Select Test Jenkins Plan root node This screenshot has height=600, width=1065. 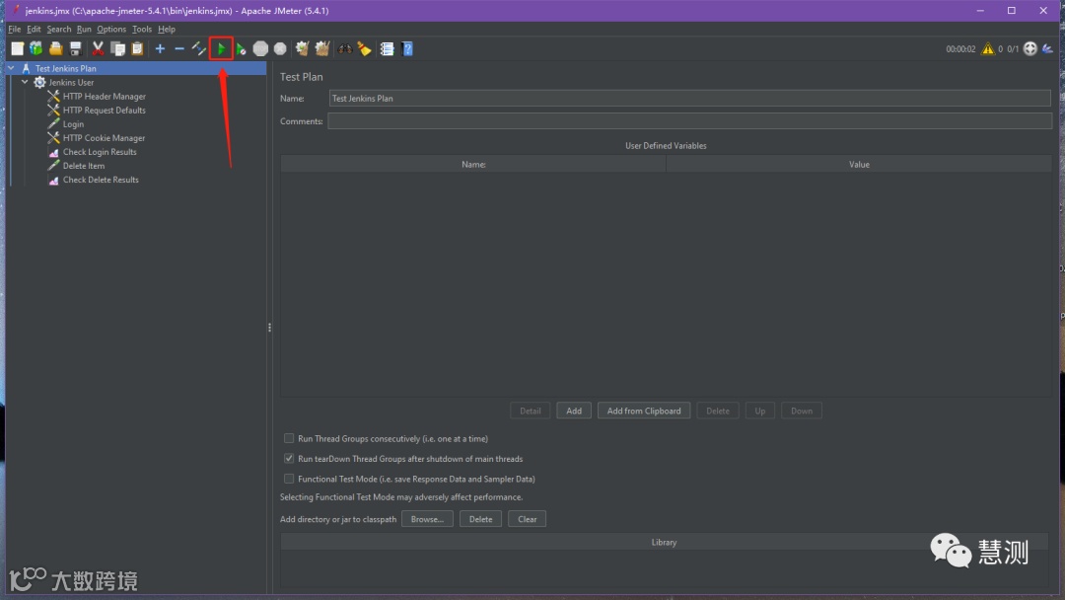[x=66, y=68]
